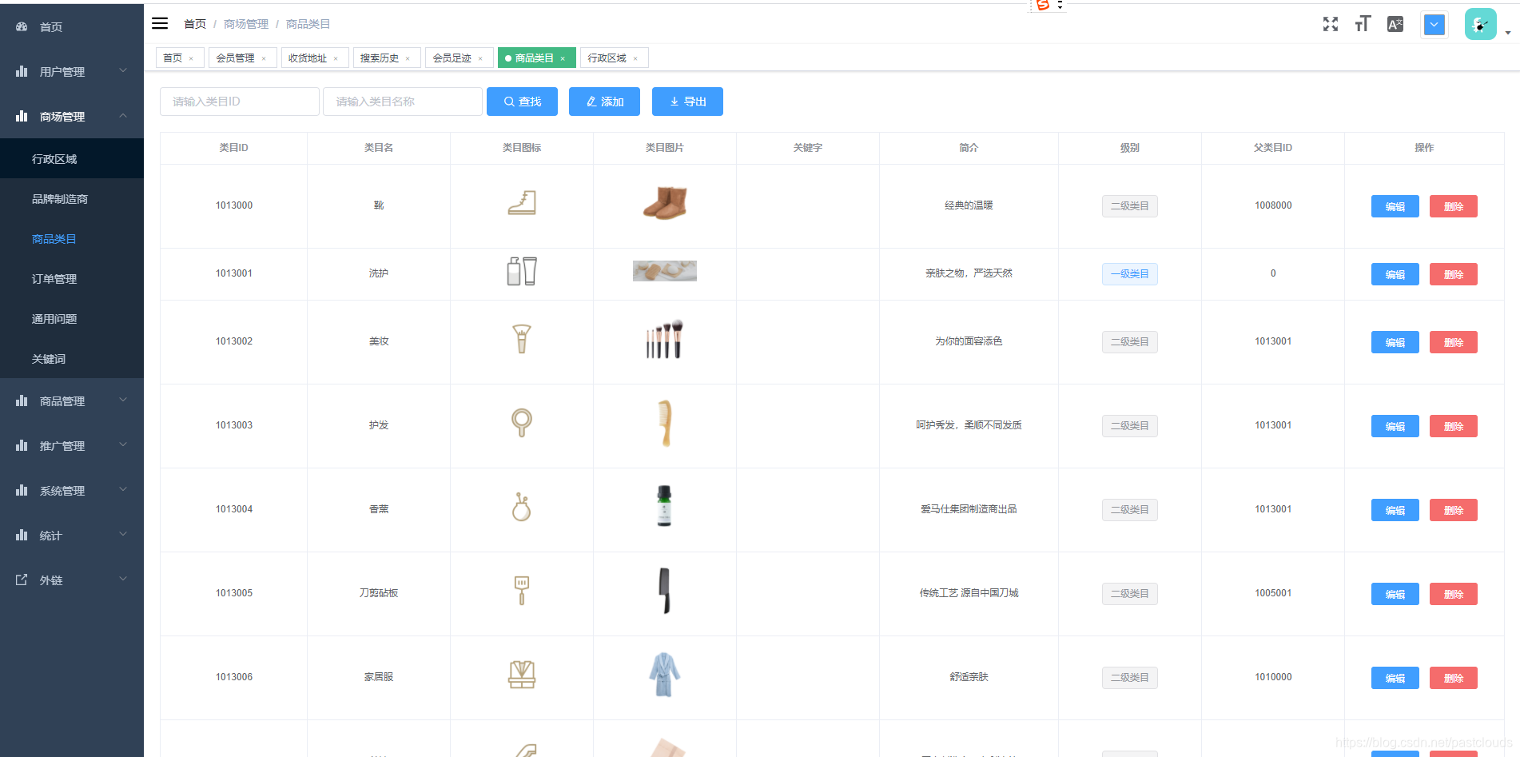Click the 添加 button

(604, 102)
